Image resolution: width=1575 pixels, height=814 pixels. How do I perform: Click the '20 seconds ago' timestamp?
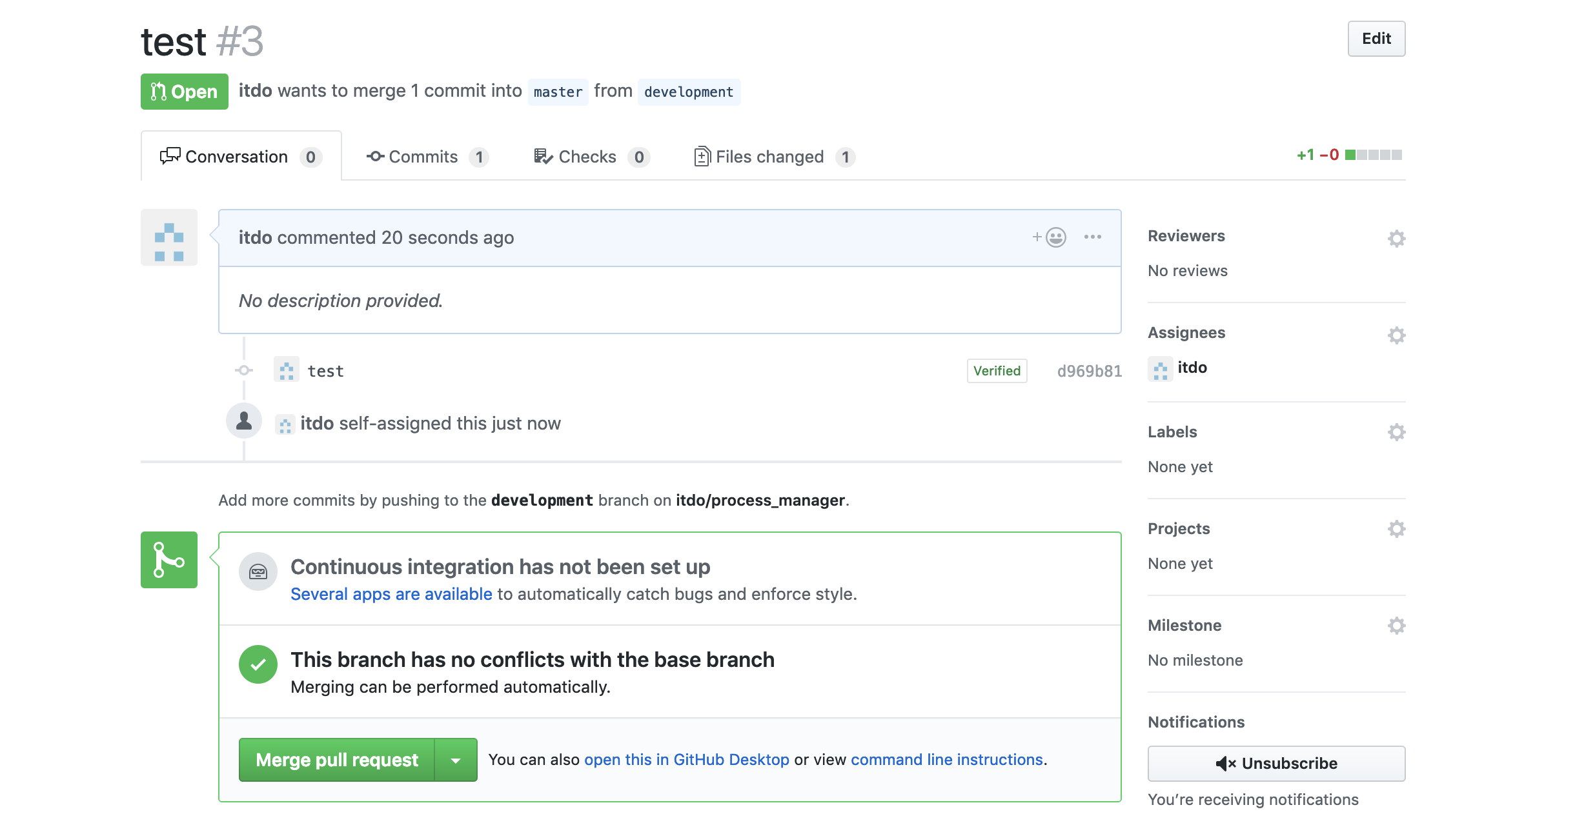pyautogui.click(x=447, y=237)
